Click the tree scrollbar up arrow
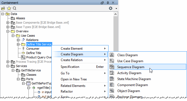The width and height of the screenshot is (187, 101). pyautogui.click(x=115, y=14)
